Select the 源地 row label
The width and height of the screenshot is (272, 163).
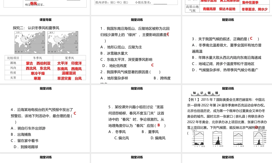tap(13, 63)
